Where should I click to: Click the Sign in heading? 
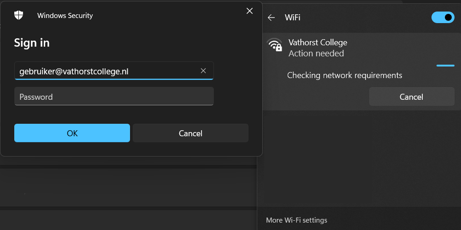tap(32, 43)
